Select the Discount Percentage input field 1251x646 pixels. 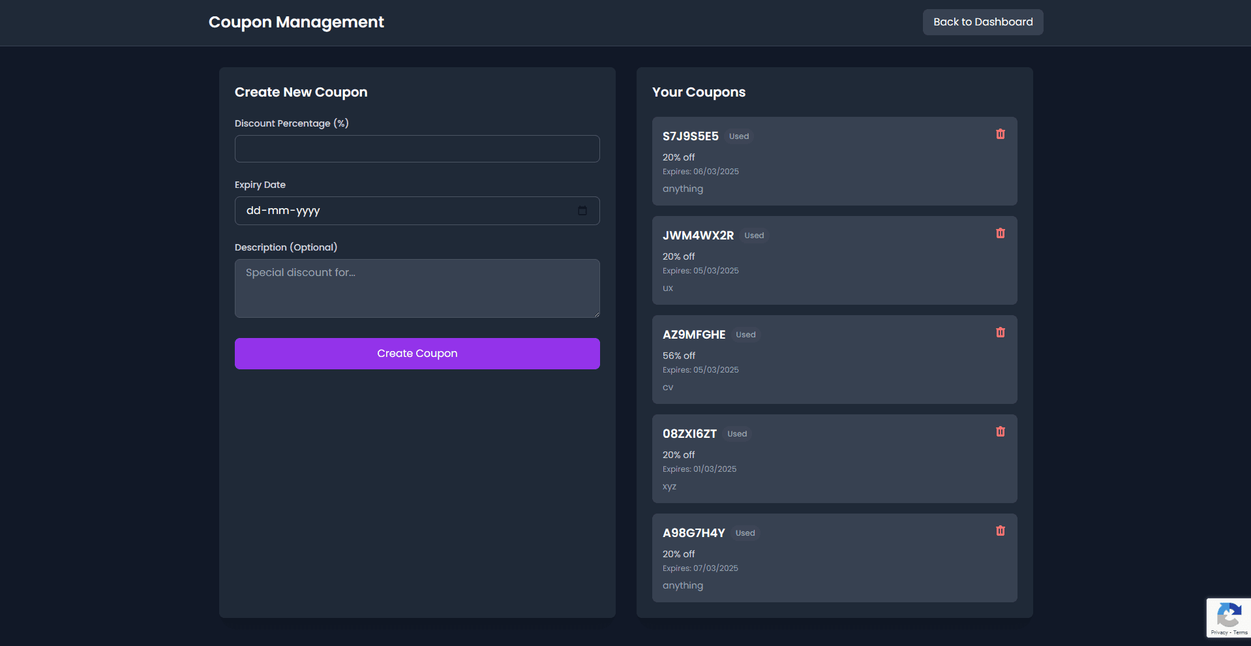(x=417, y=149)
